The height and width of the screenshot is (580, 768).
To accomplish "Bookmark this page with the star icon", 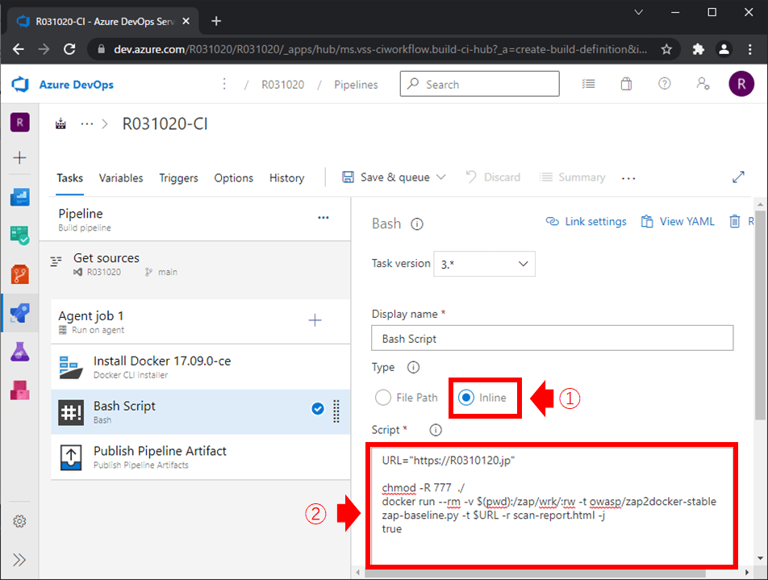I will [x=666, y=49].
